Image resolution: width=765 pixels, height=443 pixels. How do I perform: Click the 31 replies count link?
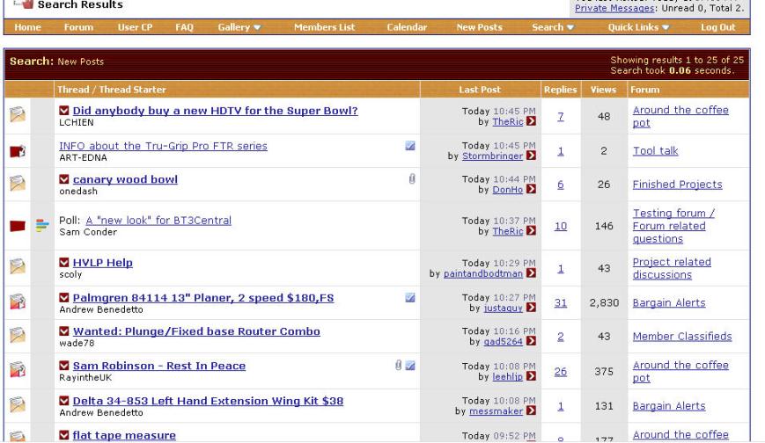[560, 302]
